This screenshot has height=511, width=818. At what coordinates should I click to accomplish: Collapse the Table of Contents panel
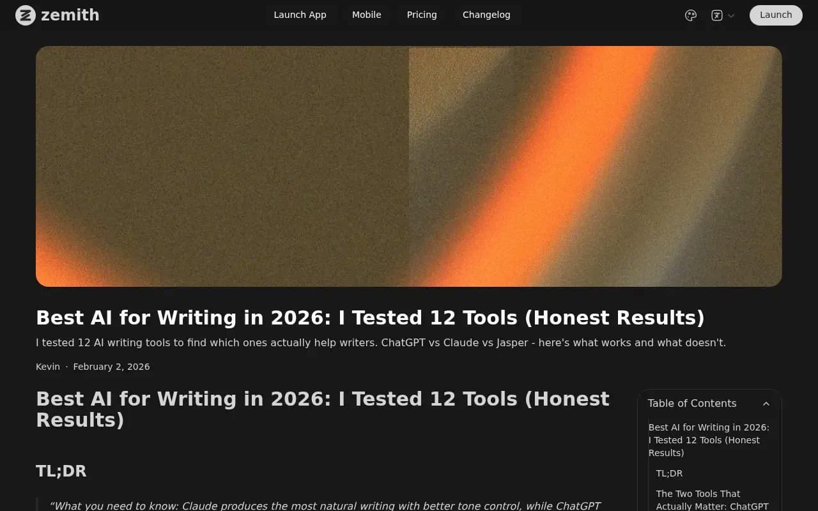[766, 404]
